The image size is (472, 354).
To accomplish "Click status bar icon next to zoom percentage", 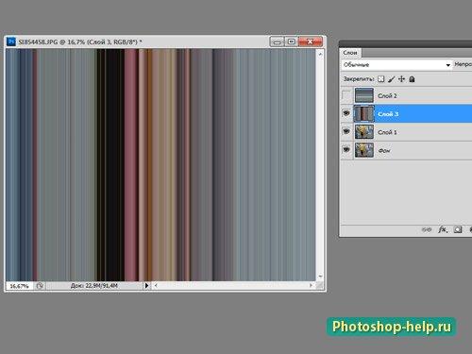I will pyautogui.click(x=40, y=286).
